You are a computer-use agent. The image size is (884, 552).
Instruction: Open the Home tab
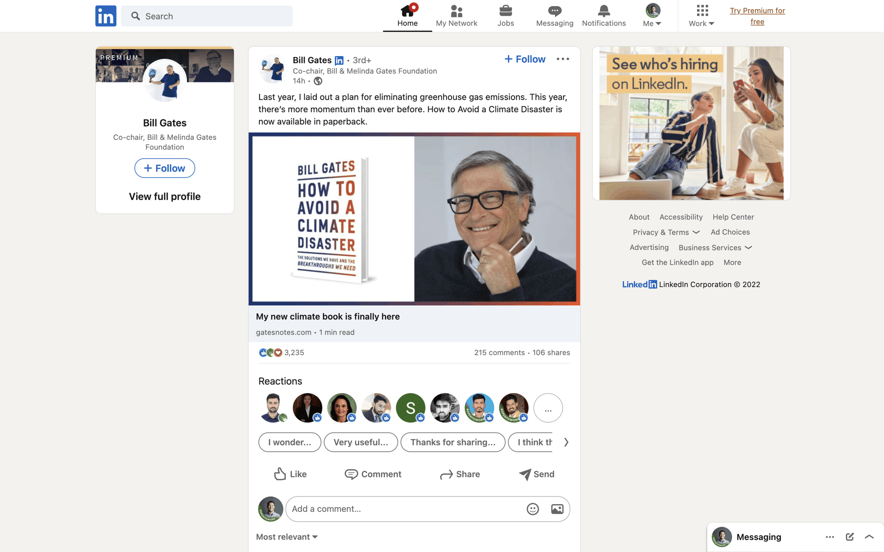coord(407,16)
